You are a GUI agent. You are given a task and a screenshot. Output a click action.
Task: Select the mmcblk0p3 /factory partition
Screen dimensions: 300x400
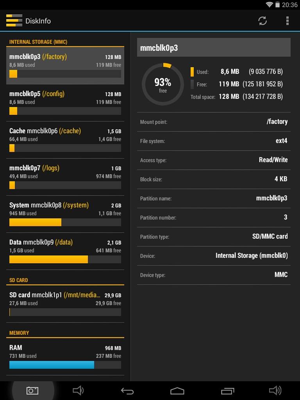65,65
